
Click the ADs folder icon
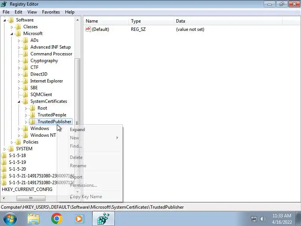point(26,40)
